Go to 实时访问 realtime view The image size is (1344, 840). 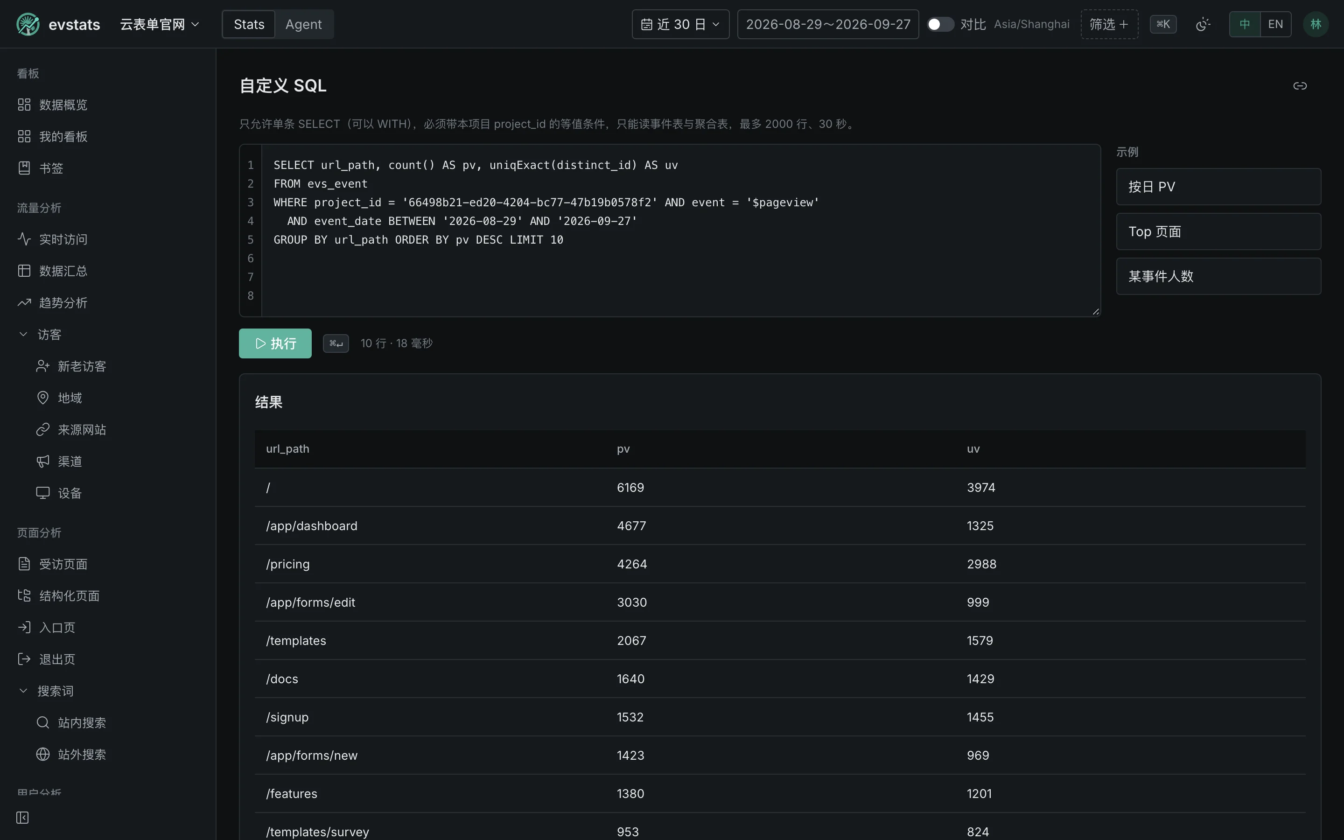(x=108, y=239)
